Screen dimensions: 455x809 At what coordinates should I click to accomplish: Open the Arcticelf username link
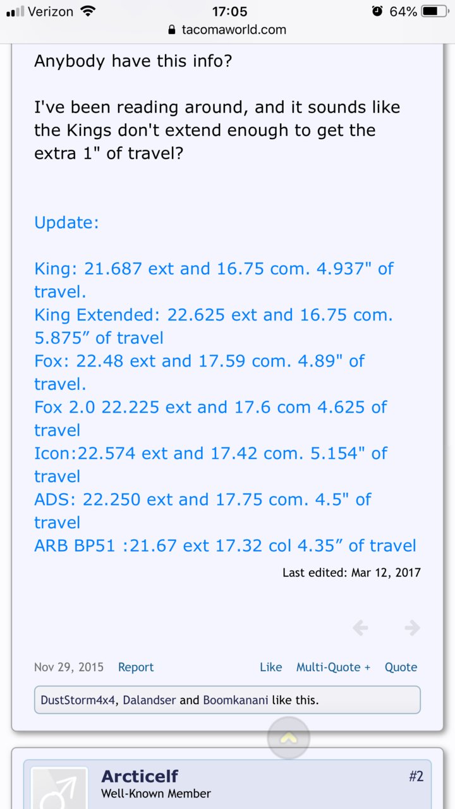pyautogui.click(x=140, y=776)
